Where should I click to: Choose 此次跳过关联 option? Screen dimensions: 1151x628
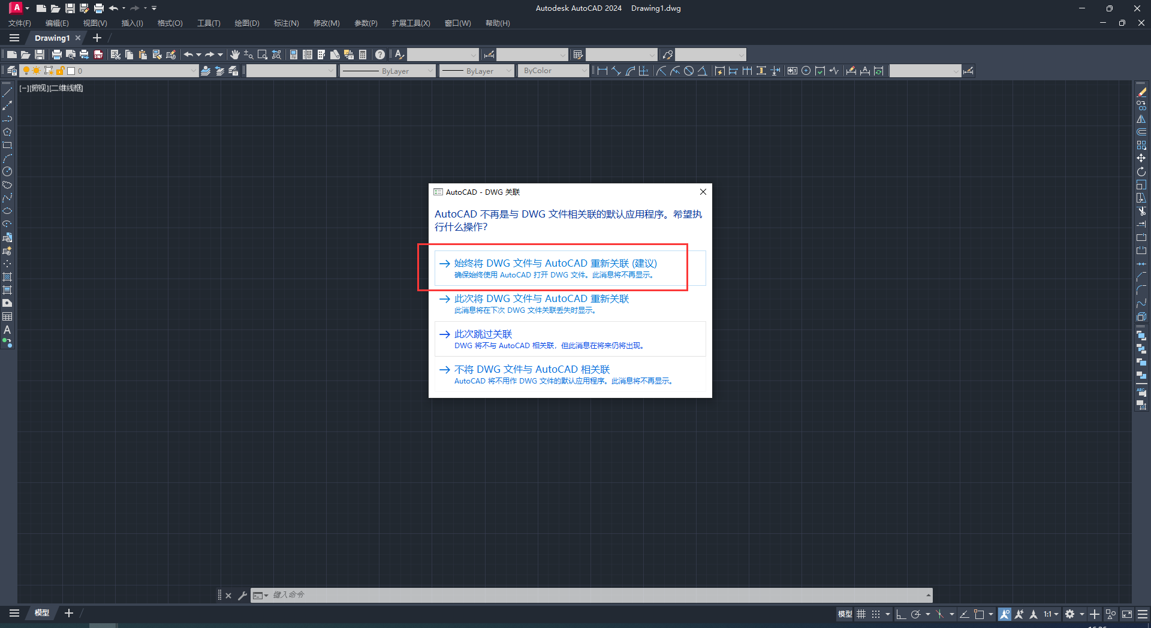tap(483, 334)
